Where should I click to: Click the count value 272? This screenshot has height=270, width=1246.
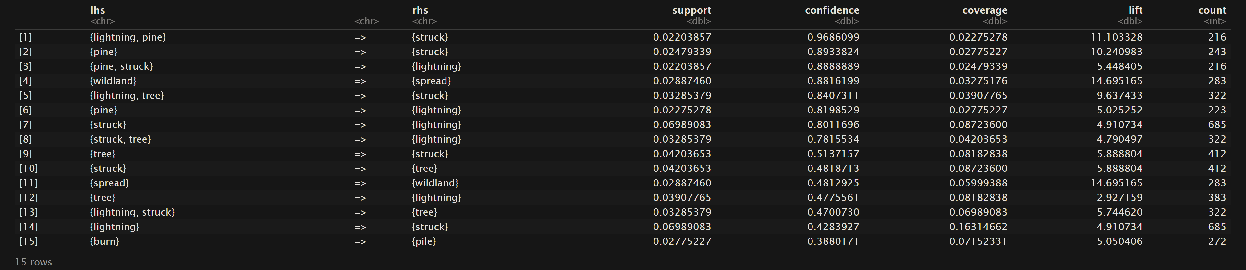click(x=1216, y=241)
